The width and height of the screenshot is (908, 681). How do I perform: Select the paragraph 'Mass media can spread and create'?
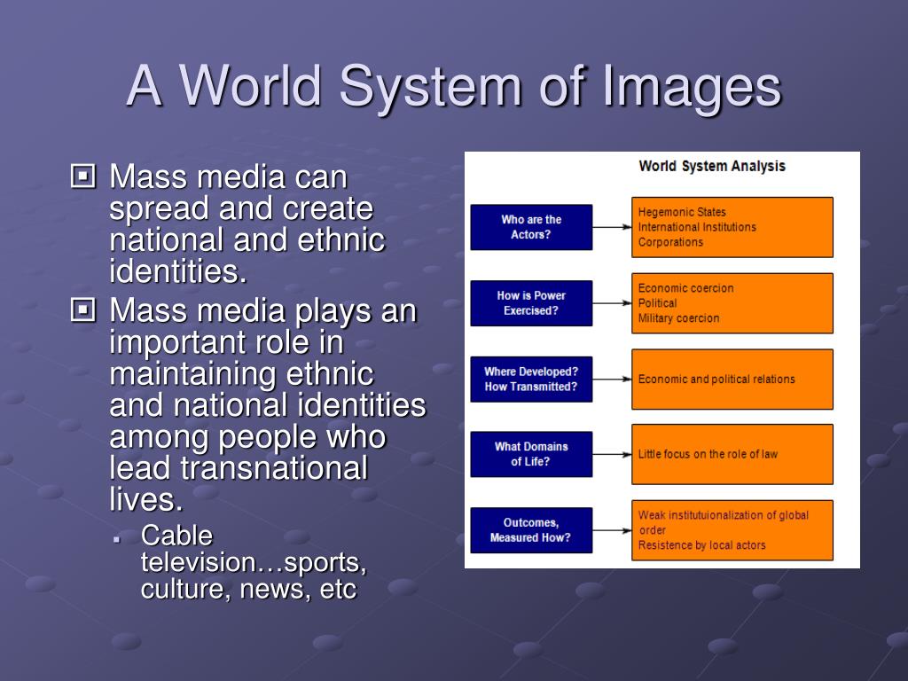[247, 223]
